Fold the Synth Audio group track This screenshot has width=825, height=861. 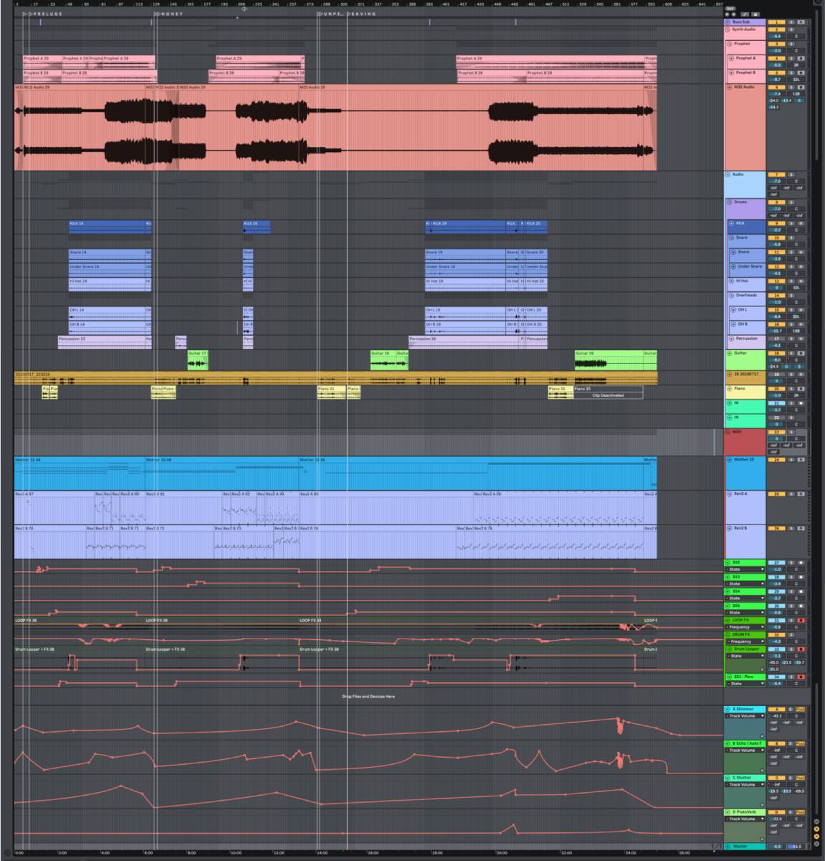727,29
